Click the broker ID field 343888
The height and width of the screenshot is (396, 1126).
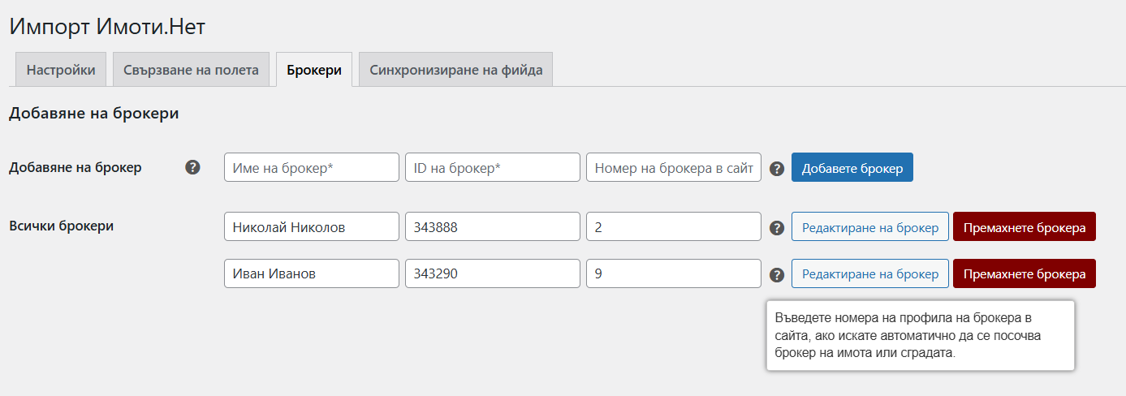(x=493, y=227)
